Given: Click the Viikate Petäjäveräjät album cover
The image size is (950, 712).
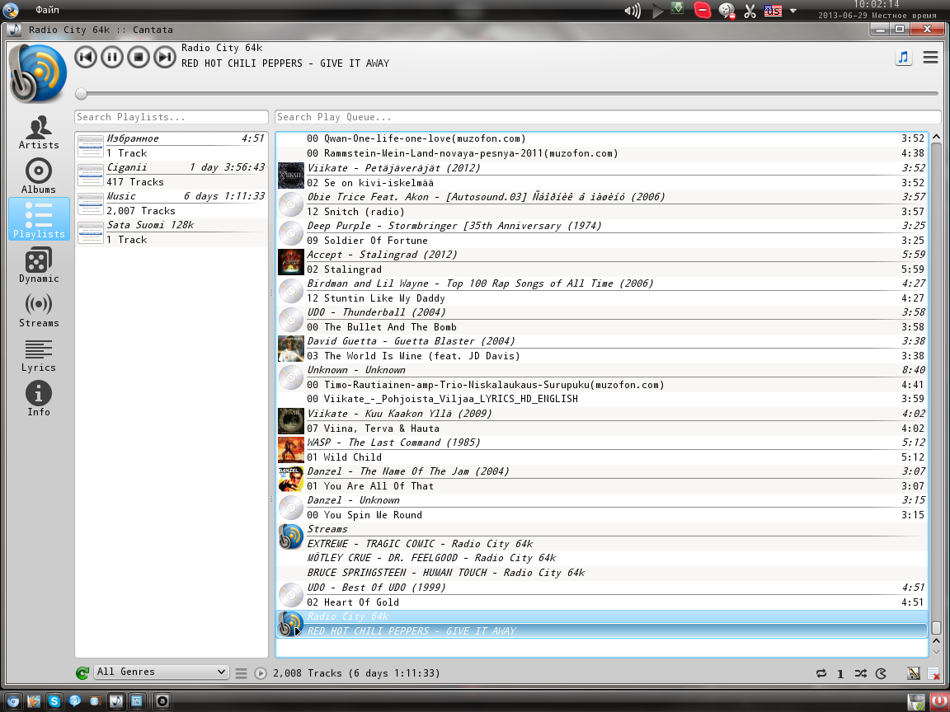Looking at the screenshot, I should (x=291, y=176).
